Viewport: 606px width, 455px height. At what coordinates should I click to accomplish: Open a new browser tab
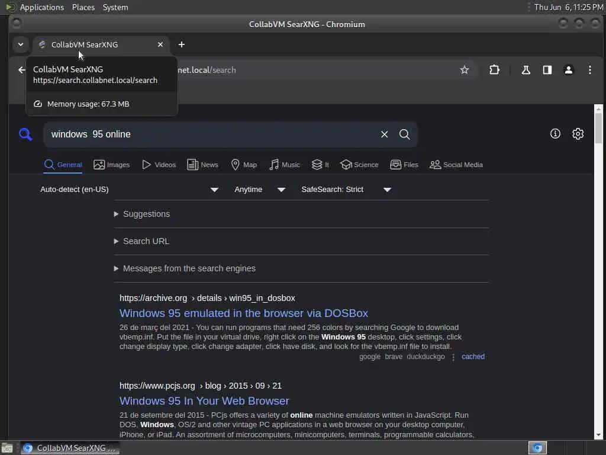pyautogui.click(x=181, y=44)
